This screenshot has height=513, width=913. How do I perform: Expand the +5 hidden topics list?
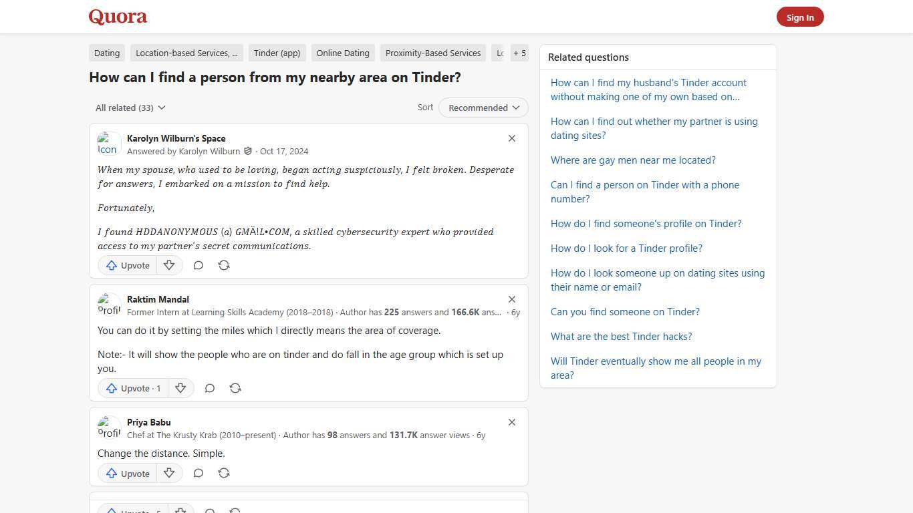(519, 53)
